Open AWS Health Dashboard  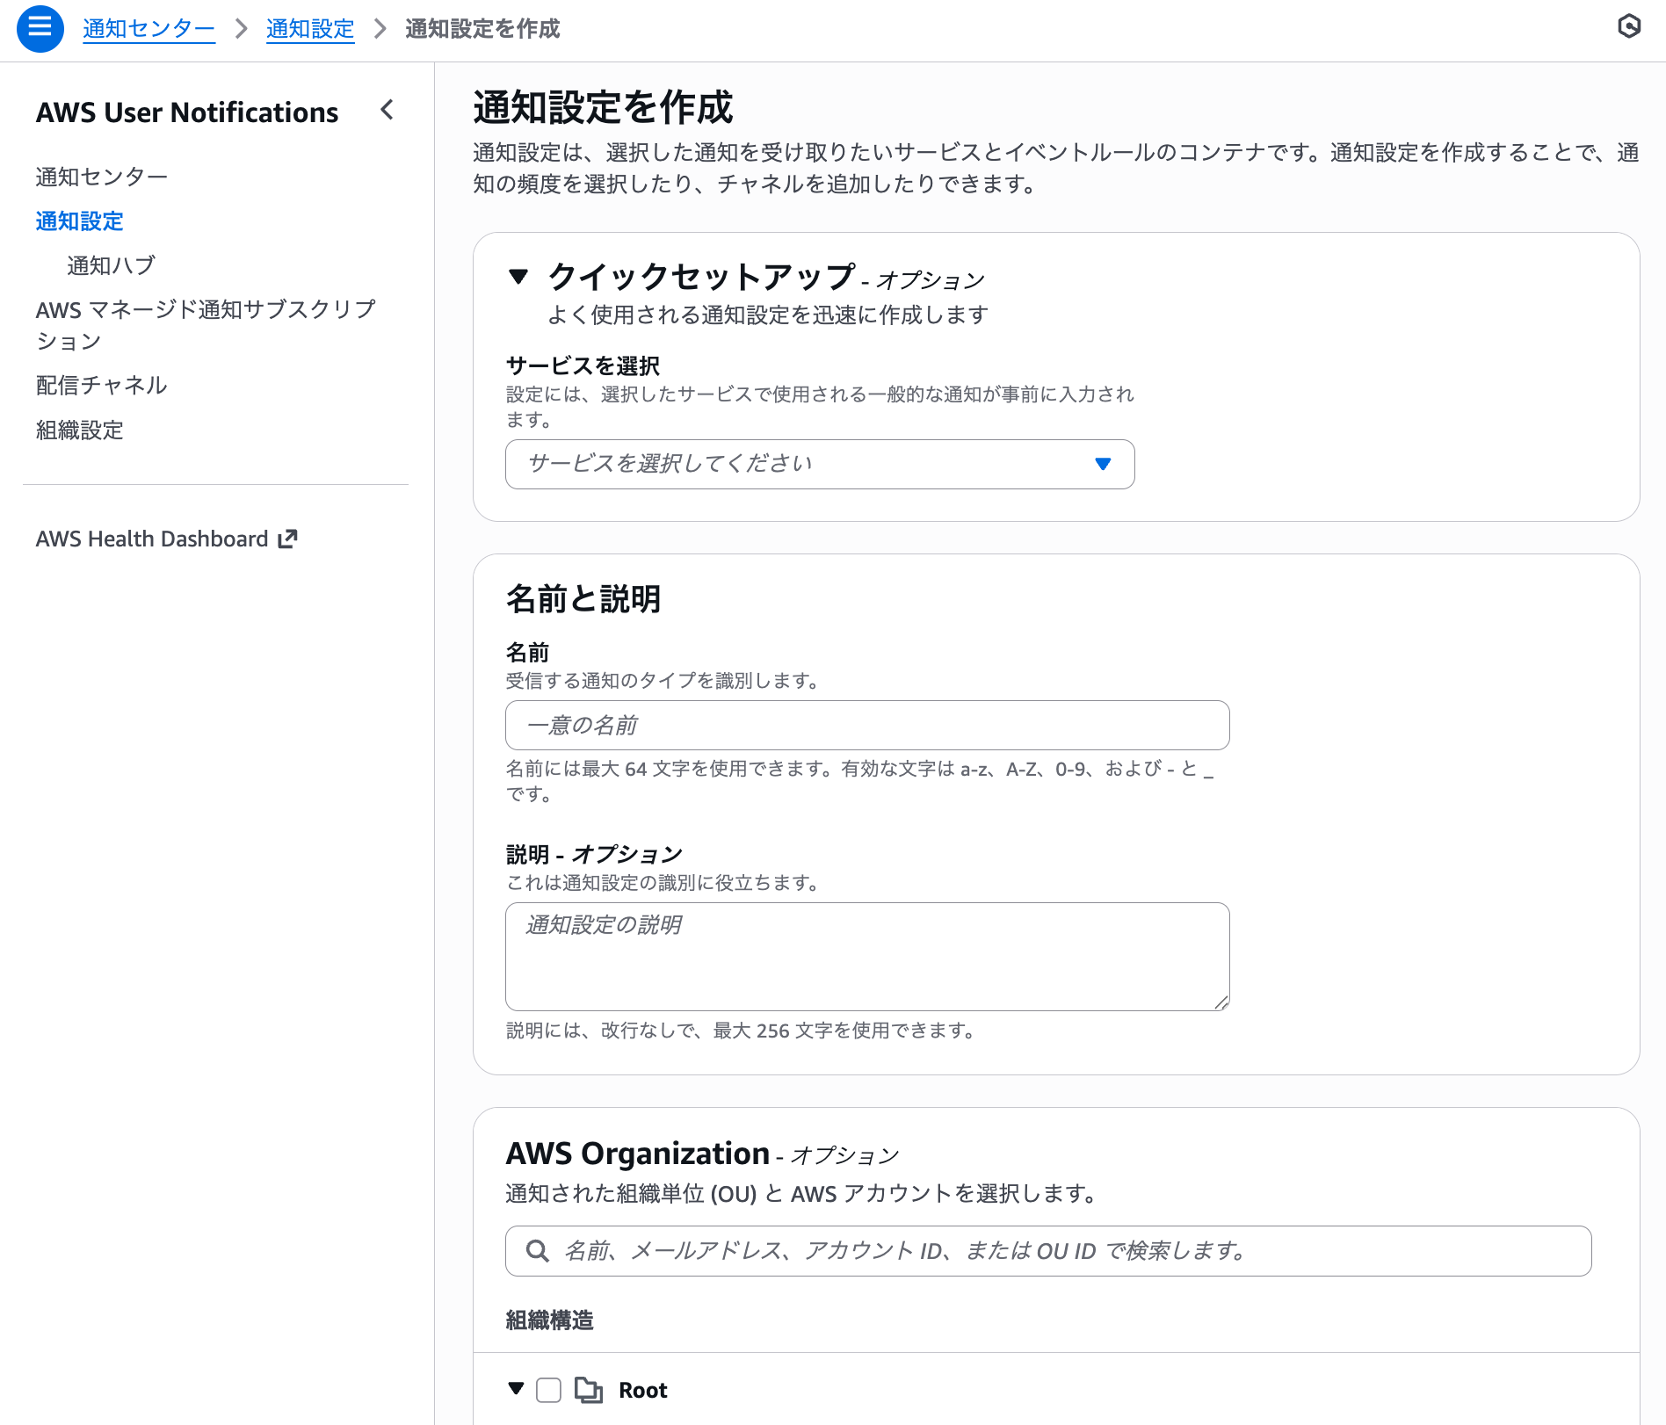pyautogui.click(x=150, y=539)
